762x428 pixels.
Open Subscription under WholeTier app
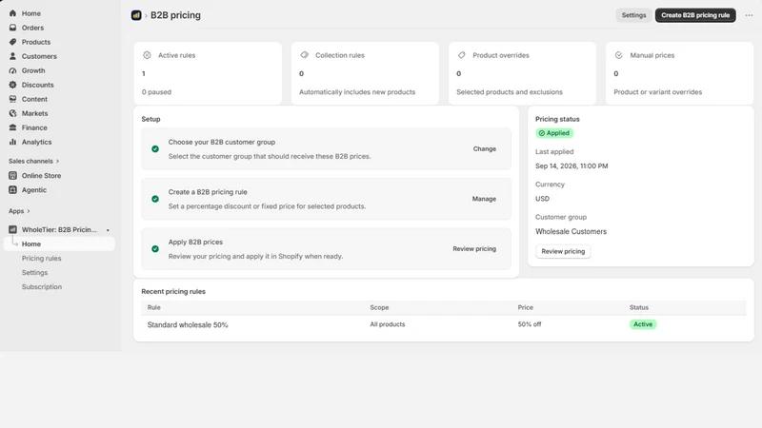[x=42, y=287]
